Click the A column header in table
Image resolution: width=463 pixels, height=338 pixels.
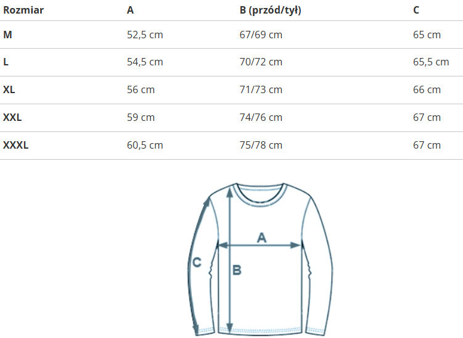pos(130,10)
